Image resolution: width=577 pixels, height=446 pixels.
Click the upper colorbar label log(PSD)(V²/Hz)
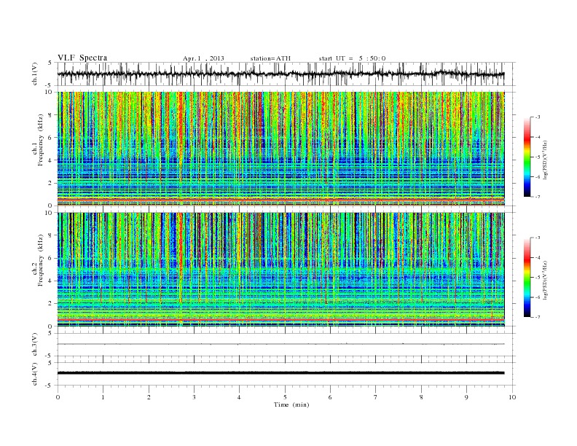point(546,160)
